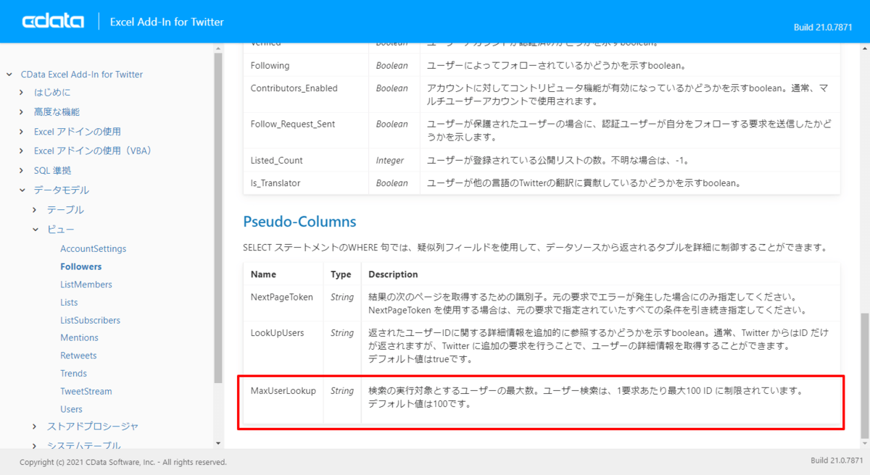This screenshot has height=475, width=870.
Task: Expand the ストアドプロシージャ chevron
Action: [x=35, y=426]
